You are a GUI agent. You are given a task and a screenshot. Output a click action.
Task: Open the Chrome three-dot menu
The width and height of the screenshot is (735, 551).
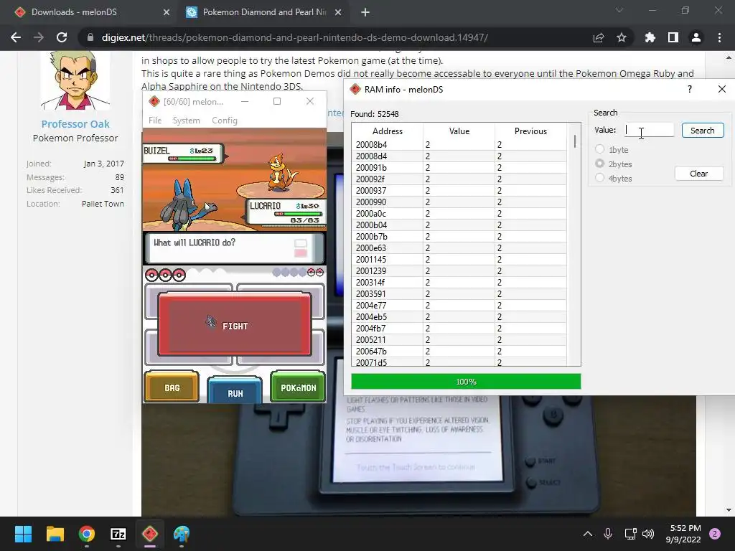coord(719,37)
